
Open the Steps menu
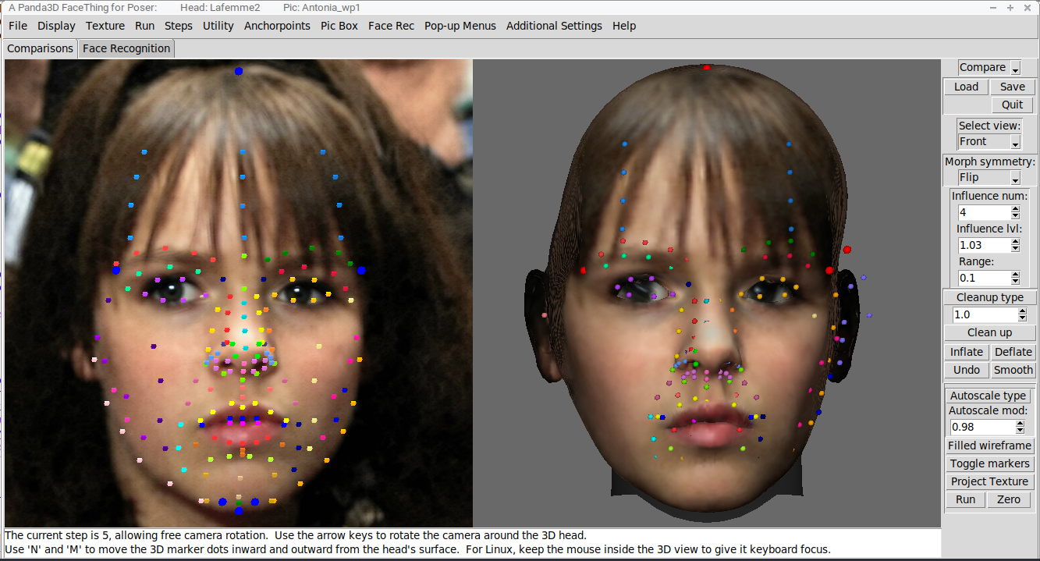coord(179,26)
